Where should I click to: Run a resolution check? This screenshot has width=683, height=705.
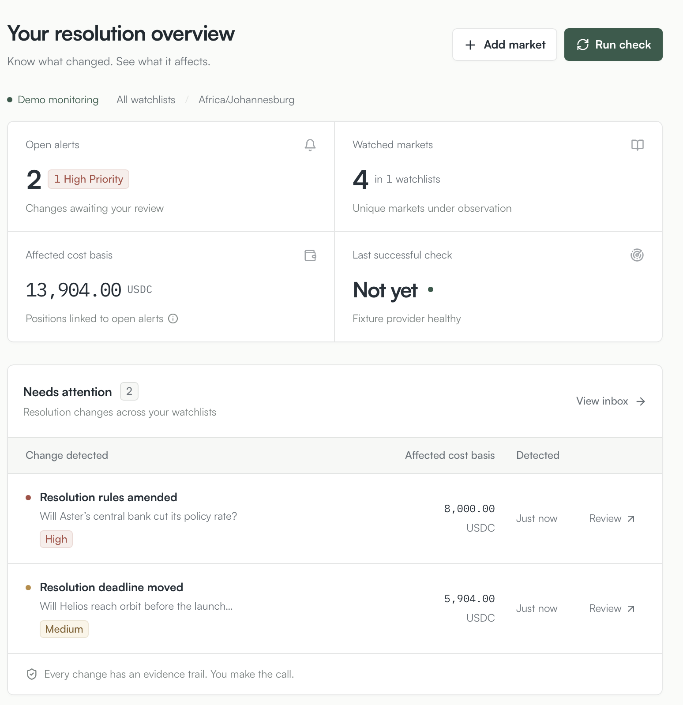pyautogui.click(x=613, y=45)
